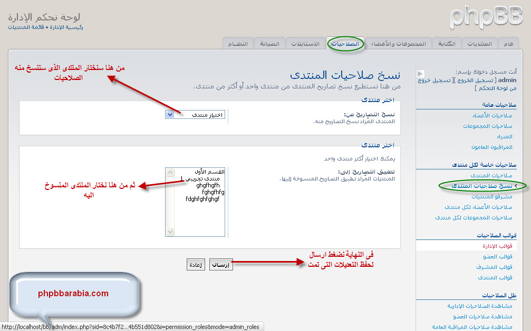Screen dimensions: 531x331
Task: Click the 'صلاحيات عامة' sidebar section heading
Action: pos(499,105)
